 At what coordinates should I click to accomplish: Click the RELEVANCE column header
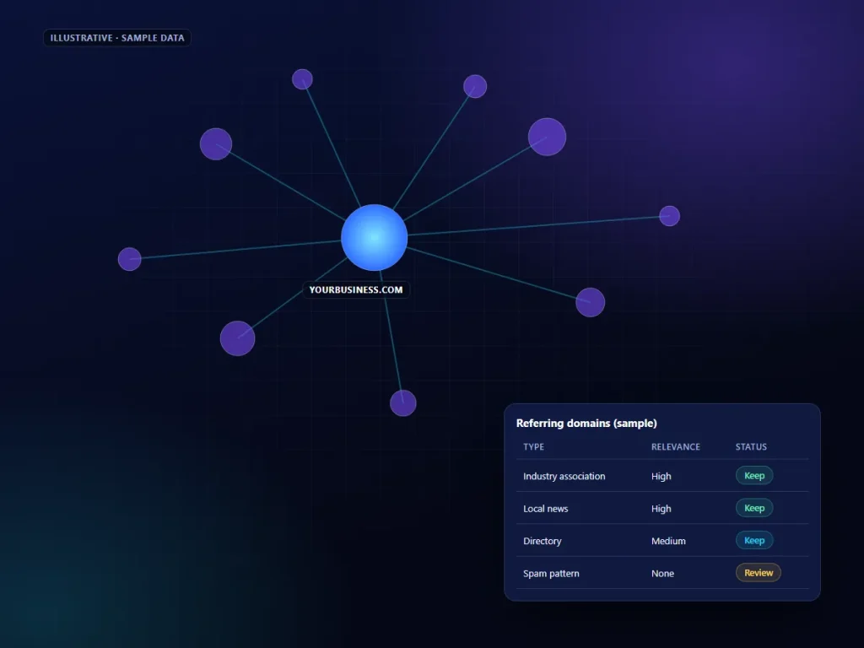[676, 447]
